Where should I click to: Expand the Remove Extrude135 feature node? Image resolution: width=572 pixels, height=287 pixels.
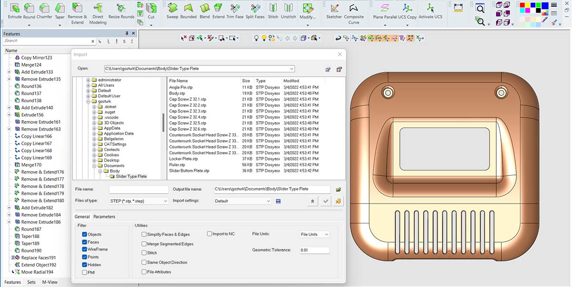(x=9, y=79)
